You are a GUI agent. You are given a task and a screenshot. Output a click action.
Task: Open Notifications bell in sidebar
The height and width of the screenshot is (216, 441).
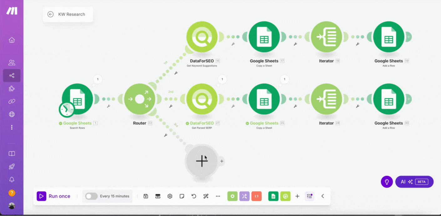coord(12,179)
